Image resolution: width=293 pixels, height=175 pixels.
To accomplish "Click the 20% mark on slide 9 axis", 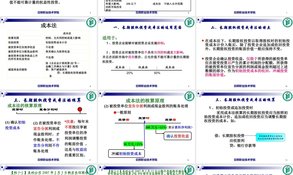I will pyautogui.click(x=130, y=73).
